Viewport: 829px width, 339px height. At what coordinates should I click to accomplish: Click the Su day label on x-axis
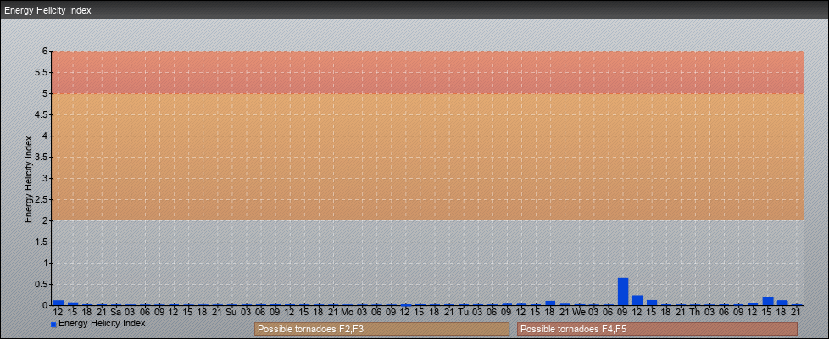tap(231, 312)
